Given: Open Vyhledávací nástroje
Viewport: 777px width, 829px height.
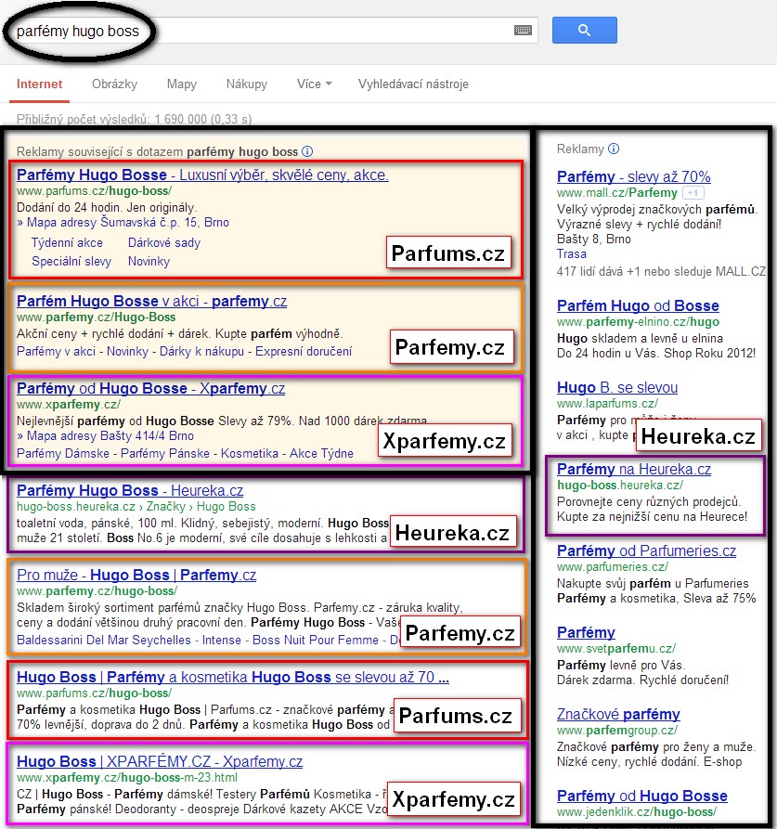Looking at the screenshot, I should 413,84.
